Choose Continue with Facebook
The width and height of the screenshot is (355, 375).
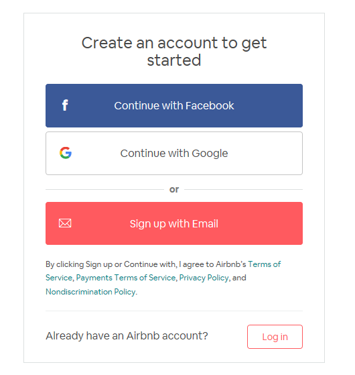pos(174,105)
